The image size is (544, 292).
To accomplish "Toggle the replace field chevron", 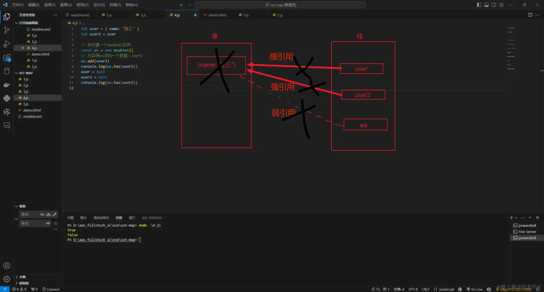I will click(16, 219).
